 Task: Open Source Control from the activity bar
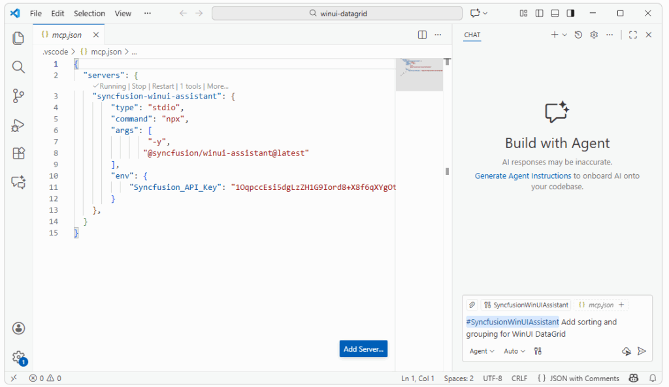(x=19, y=96)
